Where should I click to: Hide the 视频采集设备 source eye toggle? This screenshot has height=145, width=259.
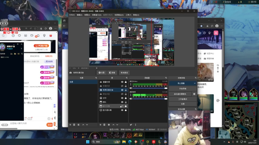[122, 90]
